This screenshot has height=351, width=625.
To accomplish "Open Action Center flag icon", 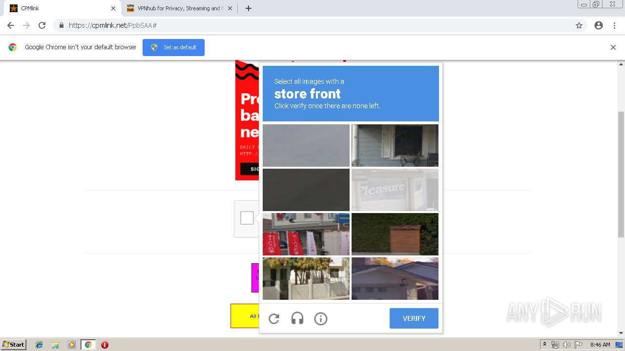I will [579, 345].
